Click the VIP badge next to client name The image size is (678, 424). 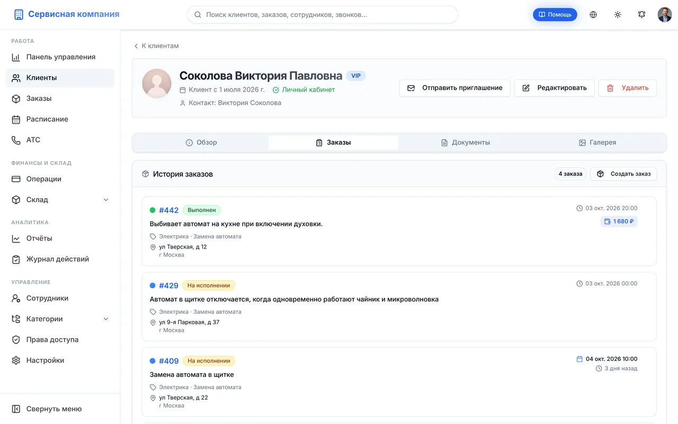click(356, 76)
